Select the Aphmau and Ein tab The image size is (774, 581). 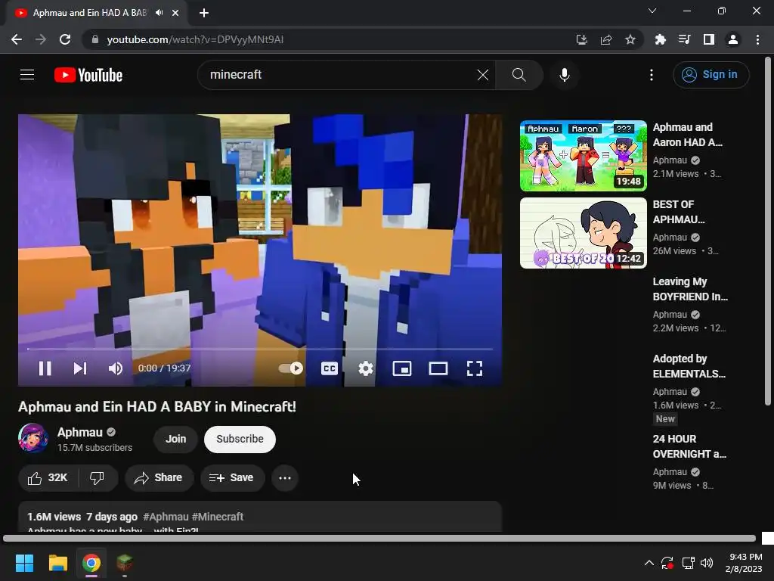[89, 13]
